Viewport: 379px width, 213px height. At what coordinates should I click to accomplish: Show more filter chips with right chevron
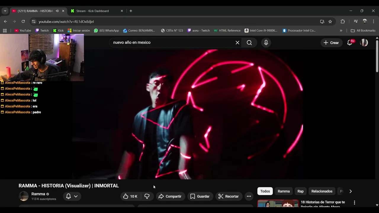351,191
